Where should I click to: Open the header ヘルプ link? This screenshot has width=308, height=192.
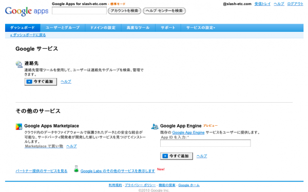(279, 4)
